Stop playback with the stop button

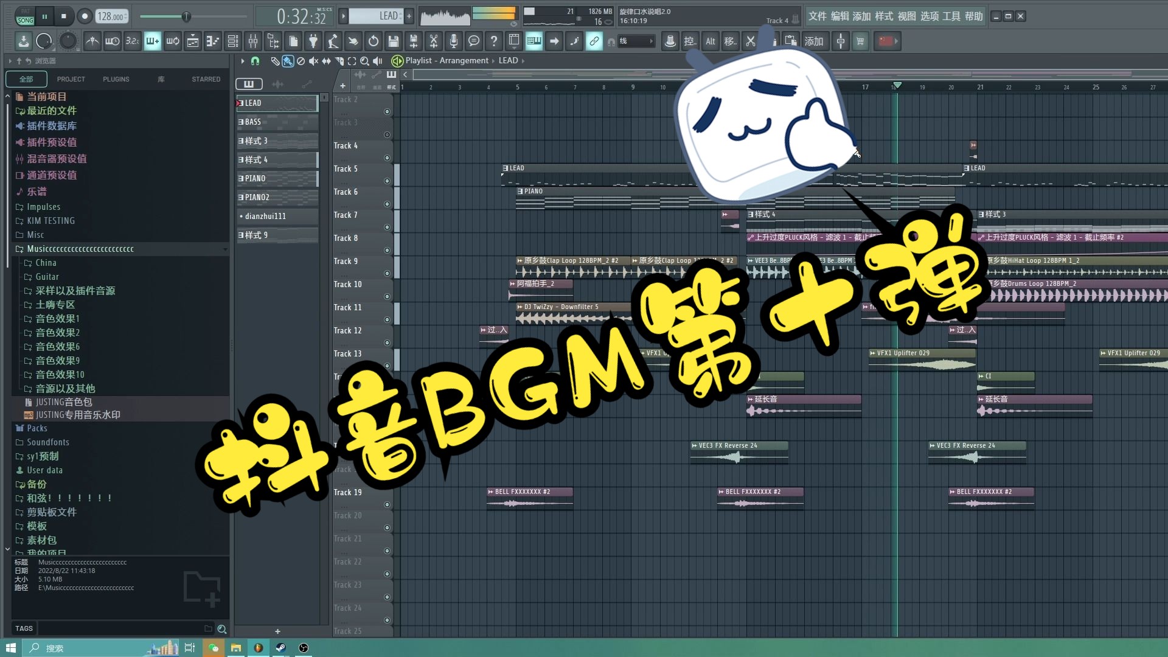[x=64, y=16]
